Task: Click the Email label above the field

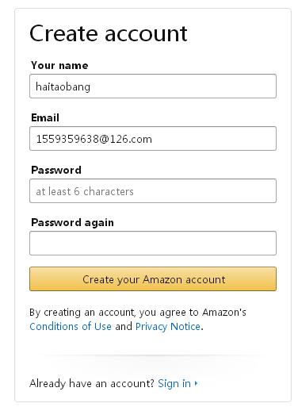Action: tap(45, 117)
